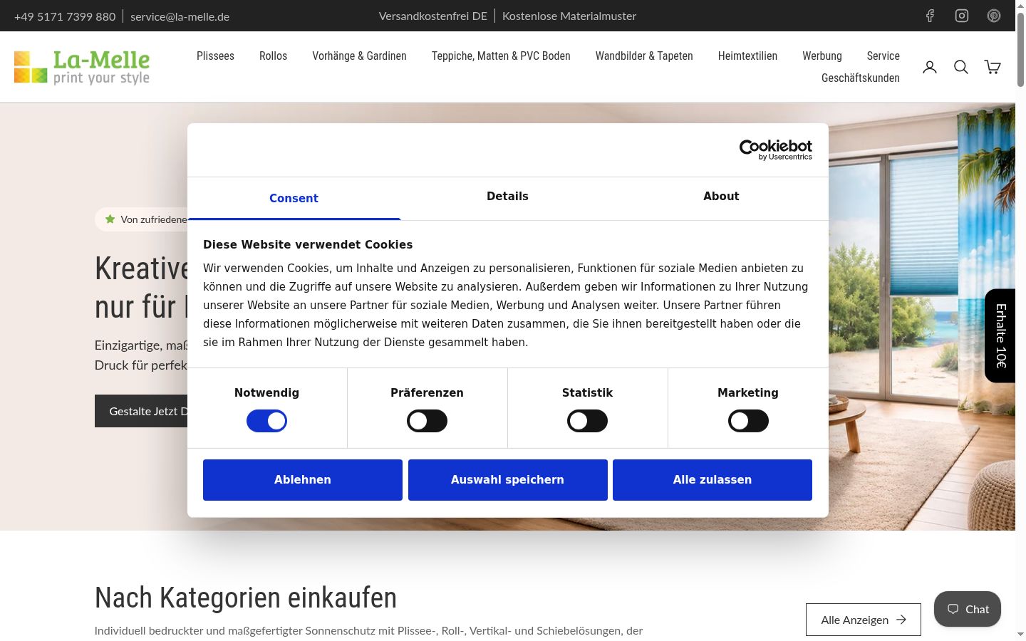
Task: Open the Rollos menu
Action: click(273, 56)
